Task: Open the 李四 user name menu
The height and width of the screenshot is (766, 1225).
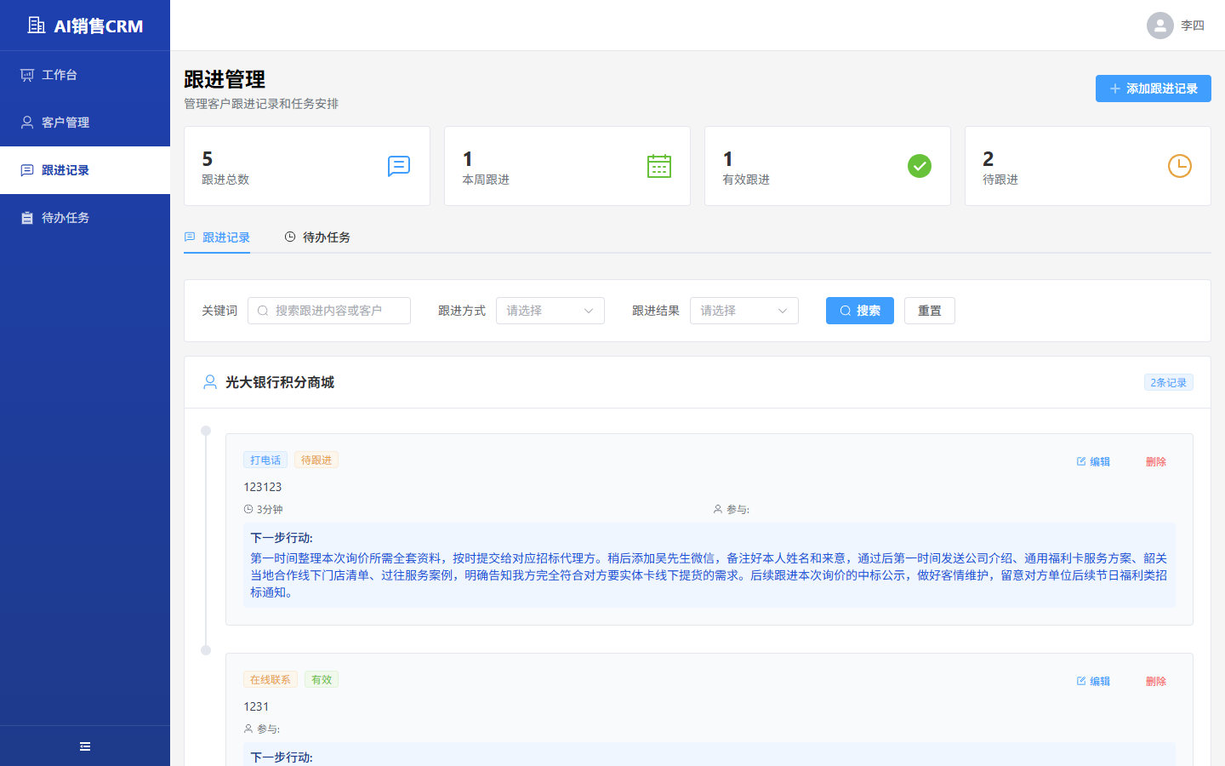Action: (x=1193, y=26)
